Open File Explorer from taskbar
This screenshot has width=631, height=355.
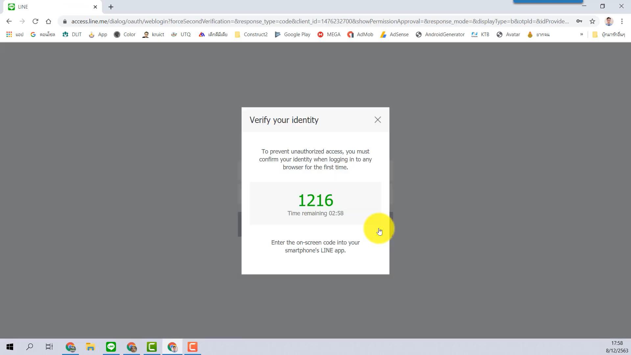pos(90,347)
